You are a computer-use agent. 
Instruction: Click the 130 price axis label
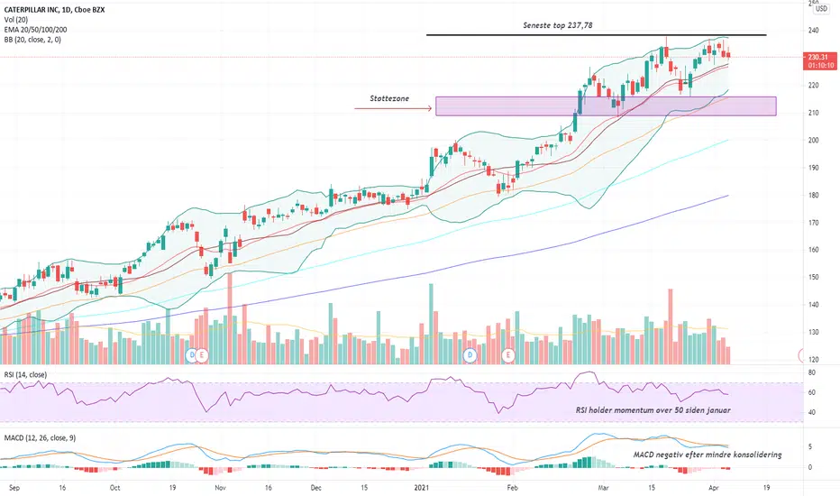tap(813, 333)
